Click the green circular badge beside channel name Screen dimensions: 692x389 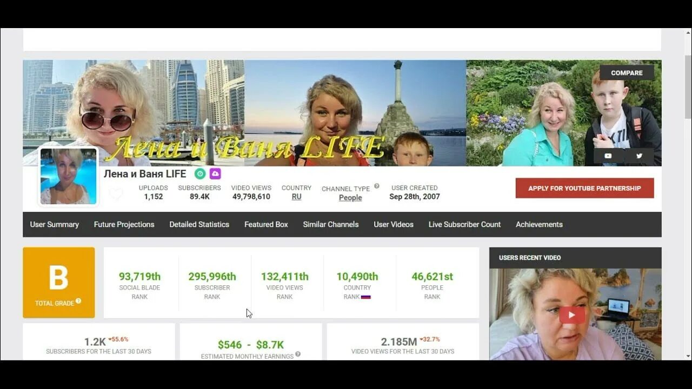[x=200, y=174]
